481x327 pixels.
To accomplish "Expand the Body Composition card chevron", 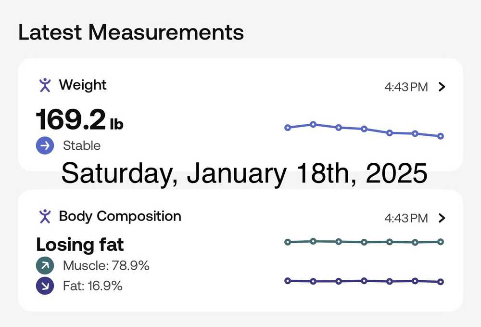I will [x=443, y=218].
